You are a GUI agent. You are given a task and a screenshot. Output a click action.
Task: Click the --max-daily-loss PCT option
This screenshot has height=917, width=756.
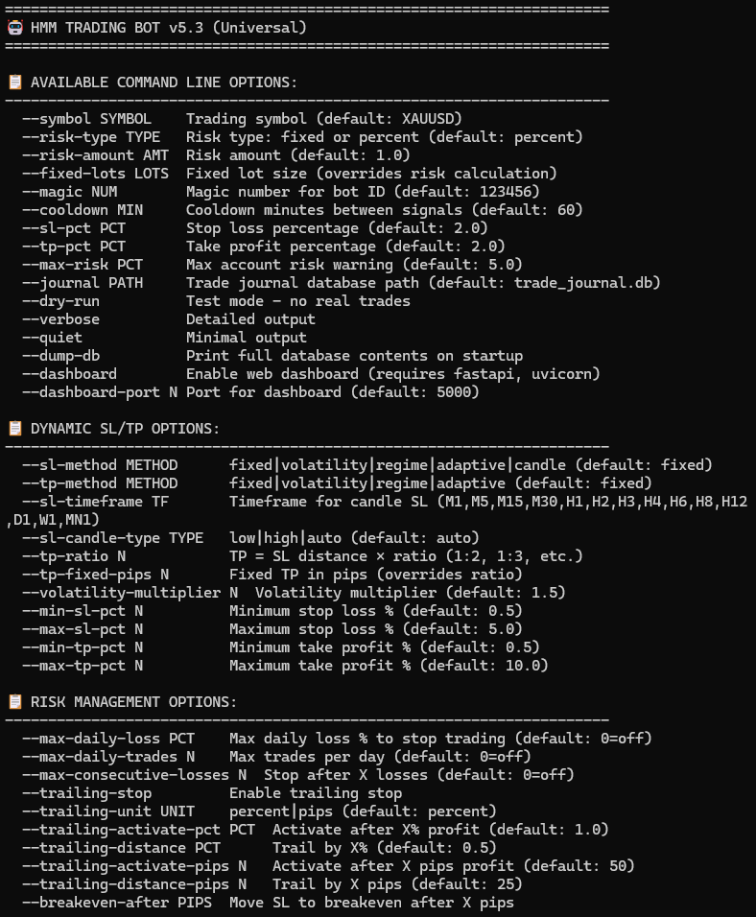pyautogui.click(x=109, y=739)
